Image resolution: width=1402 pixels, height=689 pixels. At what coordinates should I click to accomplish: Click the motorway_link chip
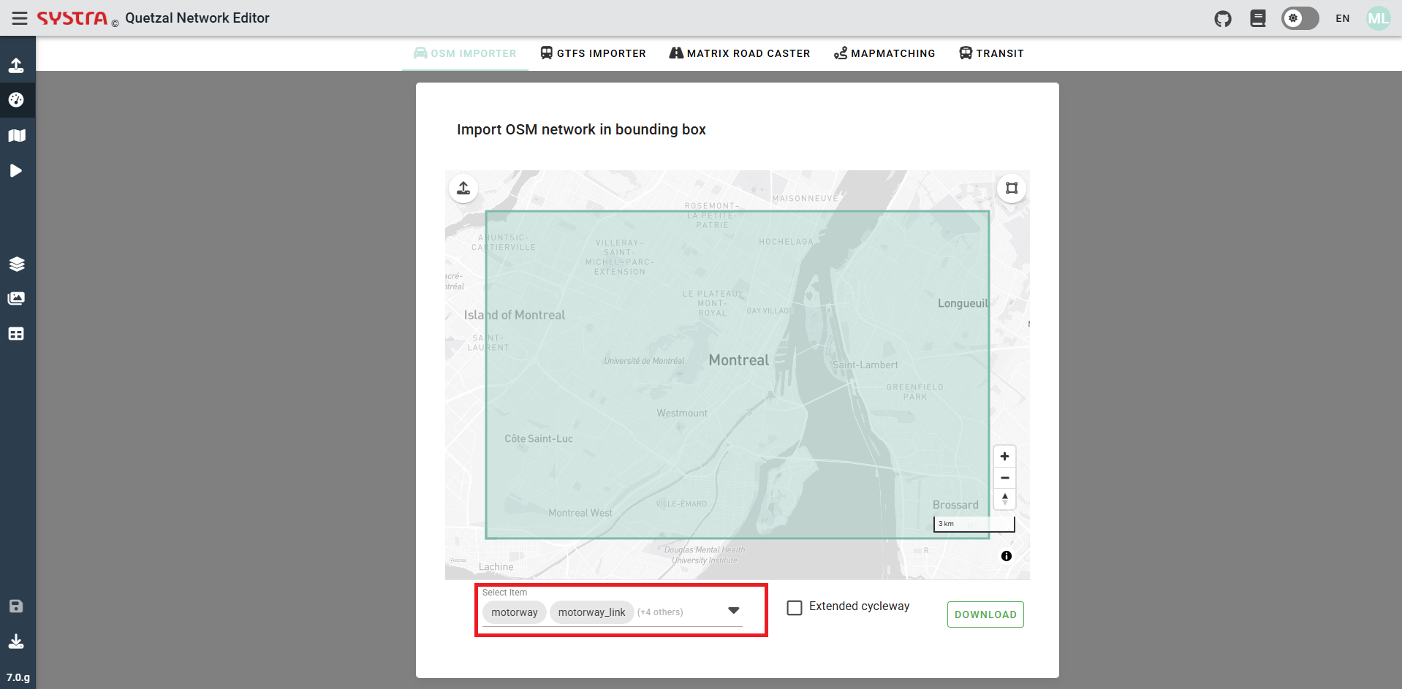tap(592, 612)
